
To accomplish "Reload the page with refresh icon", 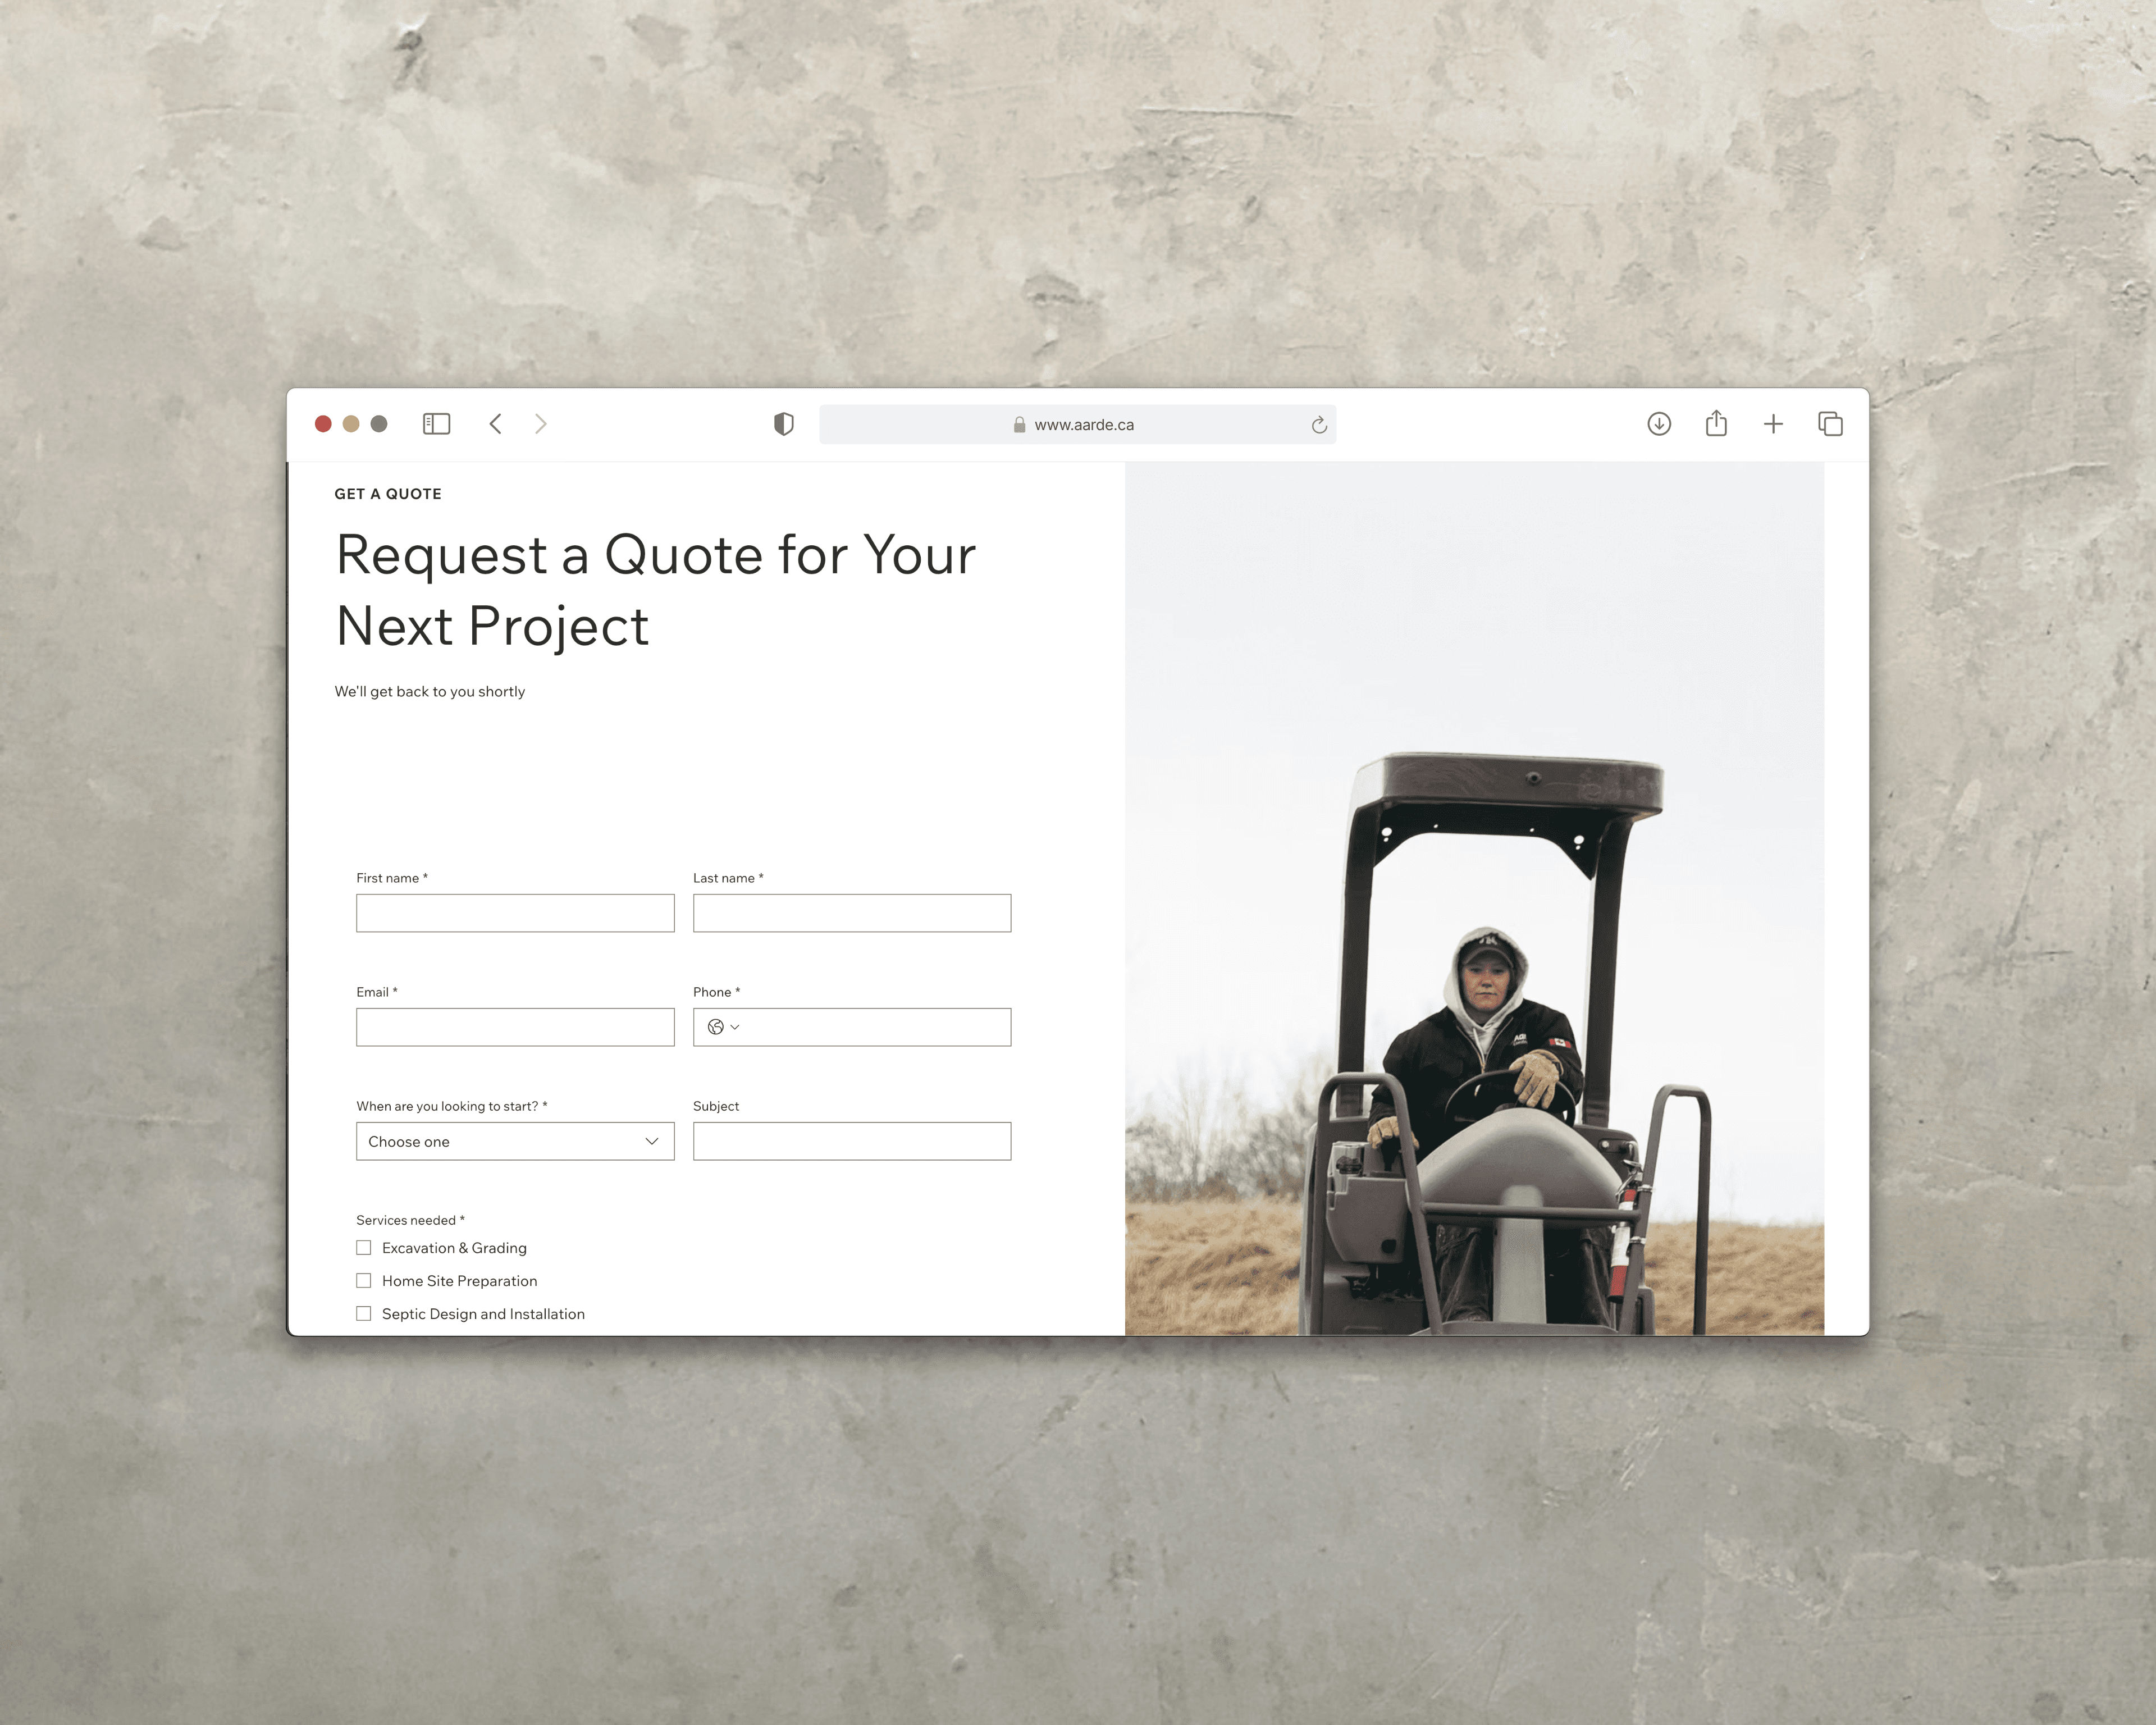I will tap(1319, 425).
